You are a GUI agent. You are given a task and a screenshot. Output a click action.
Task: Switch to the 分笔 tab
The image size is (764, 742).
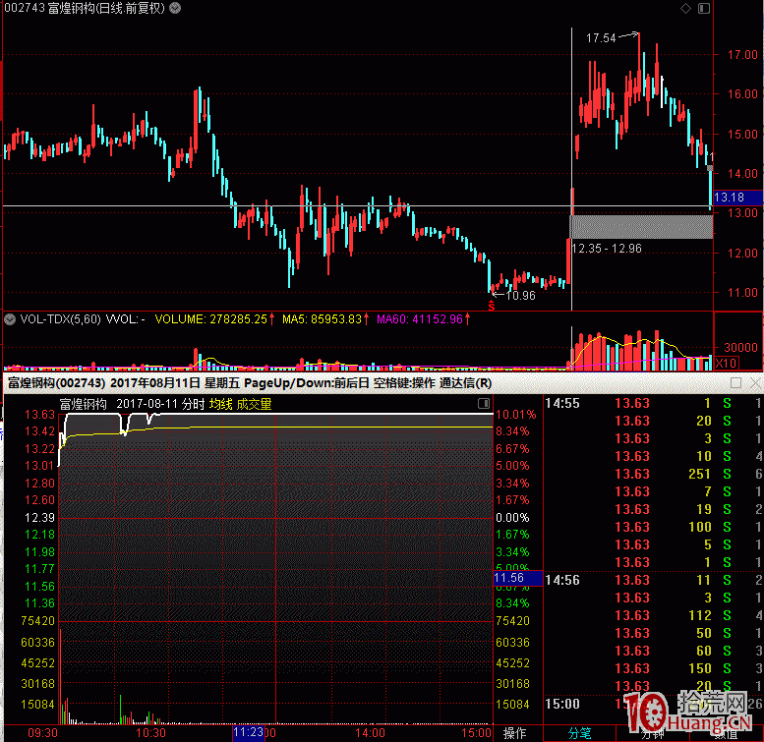coord(579,733)
